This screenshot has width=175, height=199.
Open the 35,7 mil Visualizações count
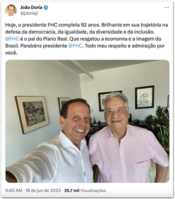point(85,191)
